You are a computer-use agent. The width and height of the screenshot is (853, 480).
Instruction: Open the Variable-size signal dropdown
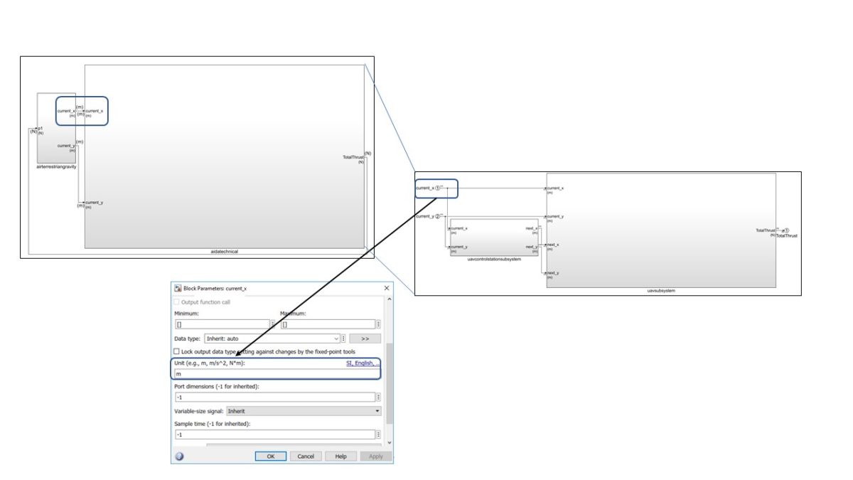[x=377, y=410]
